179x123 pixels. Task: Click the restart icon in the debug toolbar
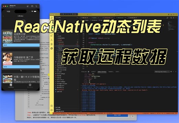click(73, 14)
